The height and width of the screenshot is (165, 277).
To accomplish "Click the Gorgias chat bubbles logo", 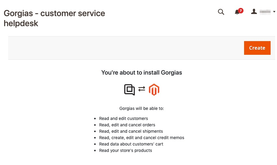I will coord(130,90).
